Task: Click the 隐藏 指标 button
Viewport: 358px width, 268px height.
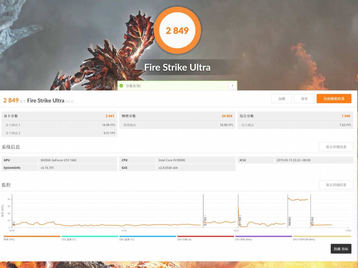Action: 341,249
